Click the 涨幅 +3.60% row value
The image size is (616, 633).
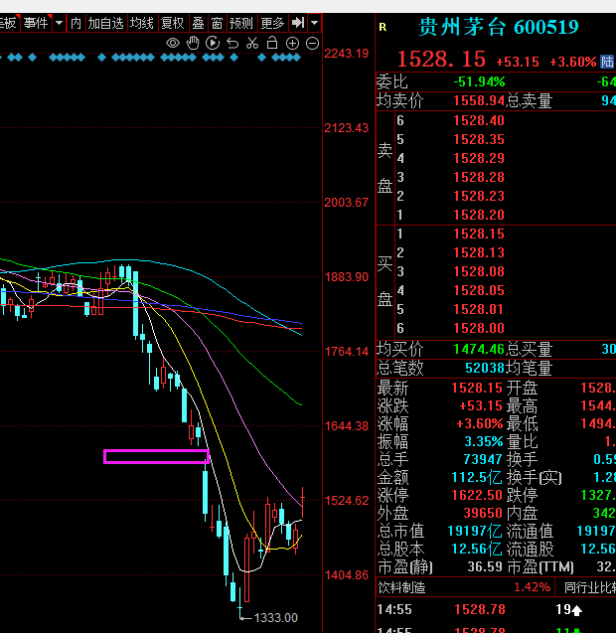(480, 424)
